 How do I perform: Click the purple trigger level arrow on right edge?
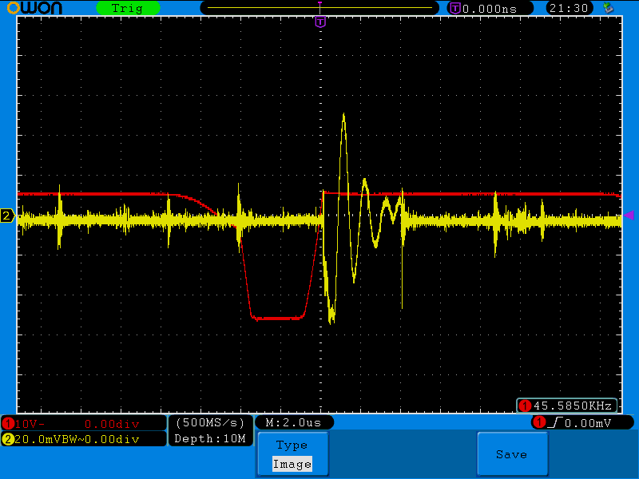[629, 215]
